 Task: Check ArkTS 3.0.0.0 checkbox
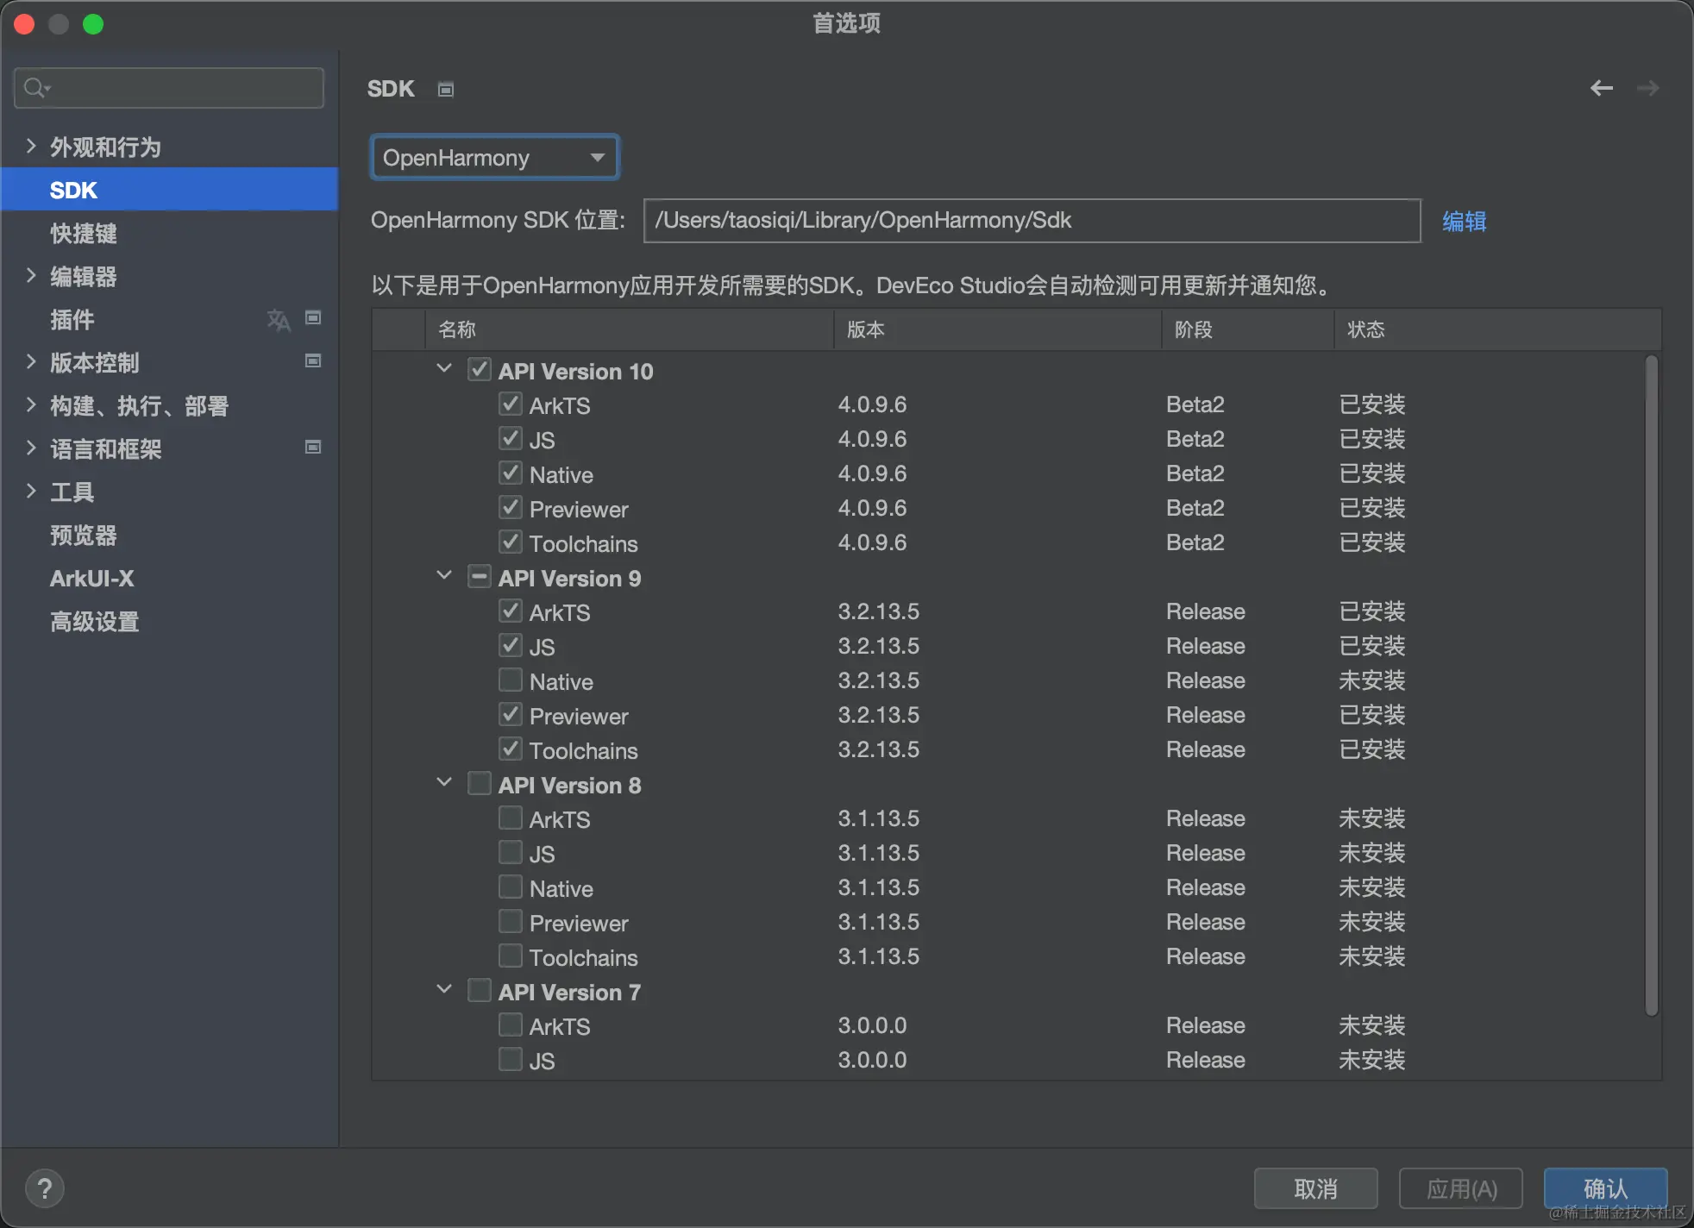coord(511,1024)
